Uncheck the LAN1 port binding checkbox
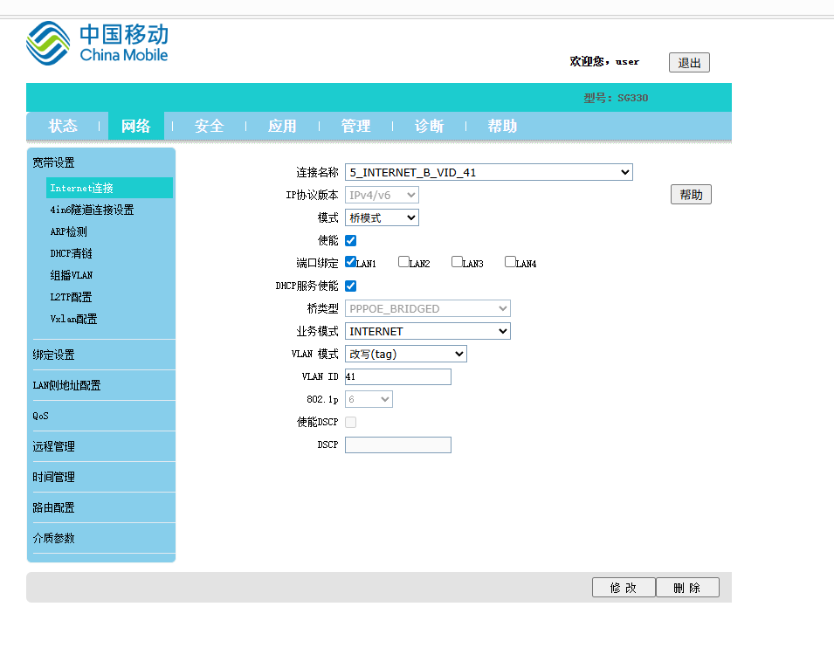 350,261
